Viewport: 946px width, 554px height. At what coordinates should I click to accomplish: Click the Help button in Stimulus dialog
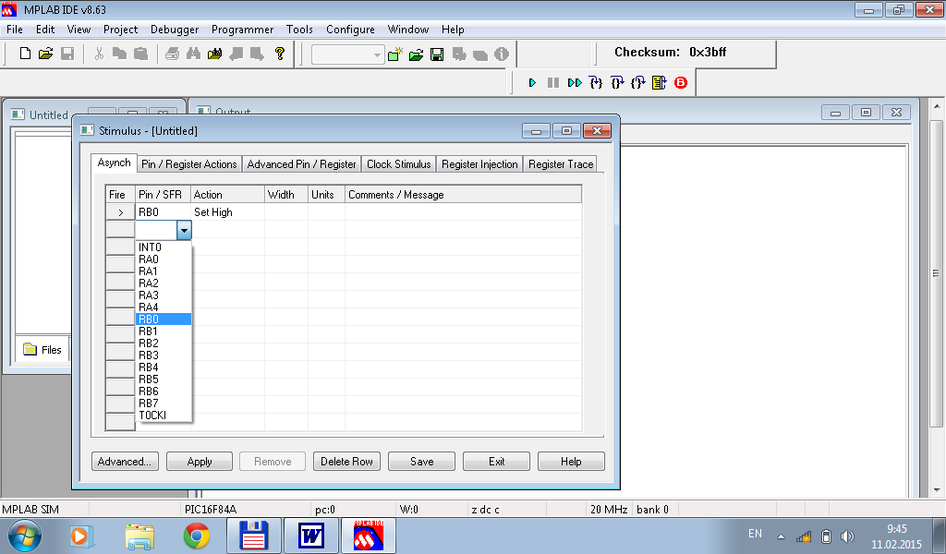click(571, 461)
